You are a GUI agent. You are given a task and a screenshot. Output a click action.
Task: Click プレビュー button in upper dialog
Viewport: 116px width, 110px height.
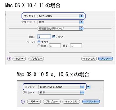tap(36, 58)
